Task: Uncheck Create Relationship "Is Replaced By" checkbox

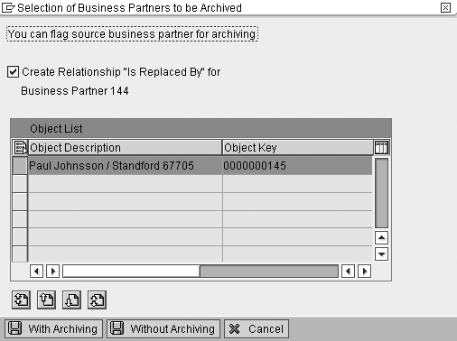Action: pos(13,72)
